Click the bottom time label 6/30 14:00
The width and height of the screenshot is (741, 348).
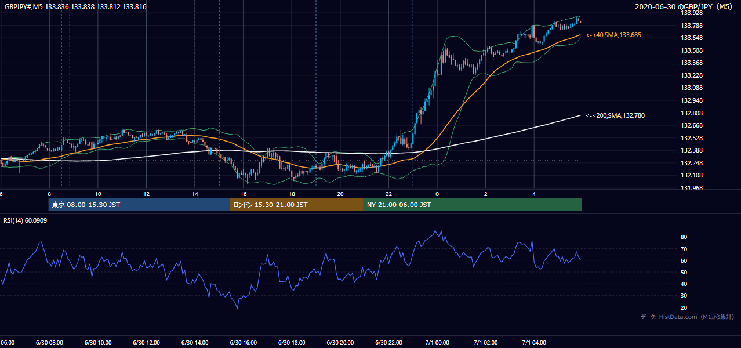[x=195, y=343]
